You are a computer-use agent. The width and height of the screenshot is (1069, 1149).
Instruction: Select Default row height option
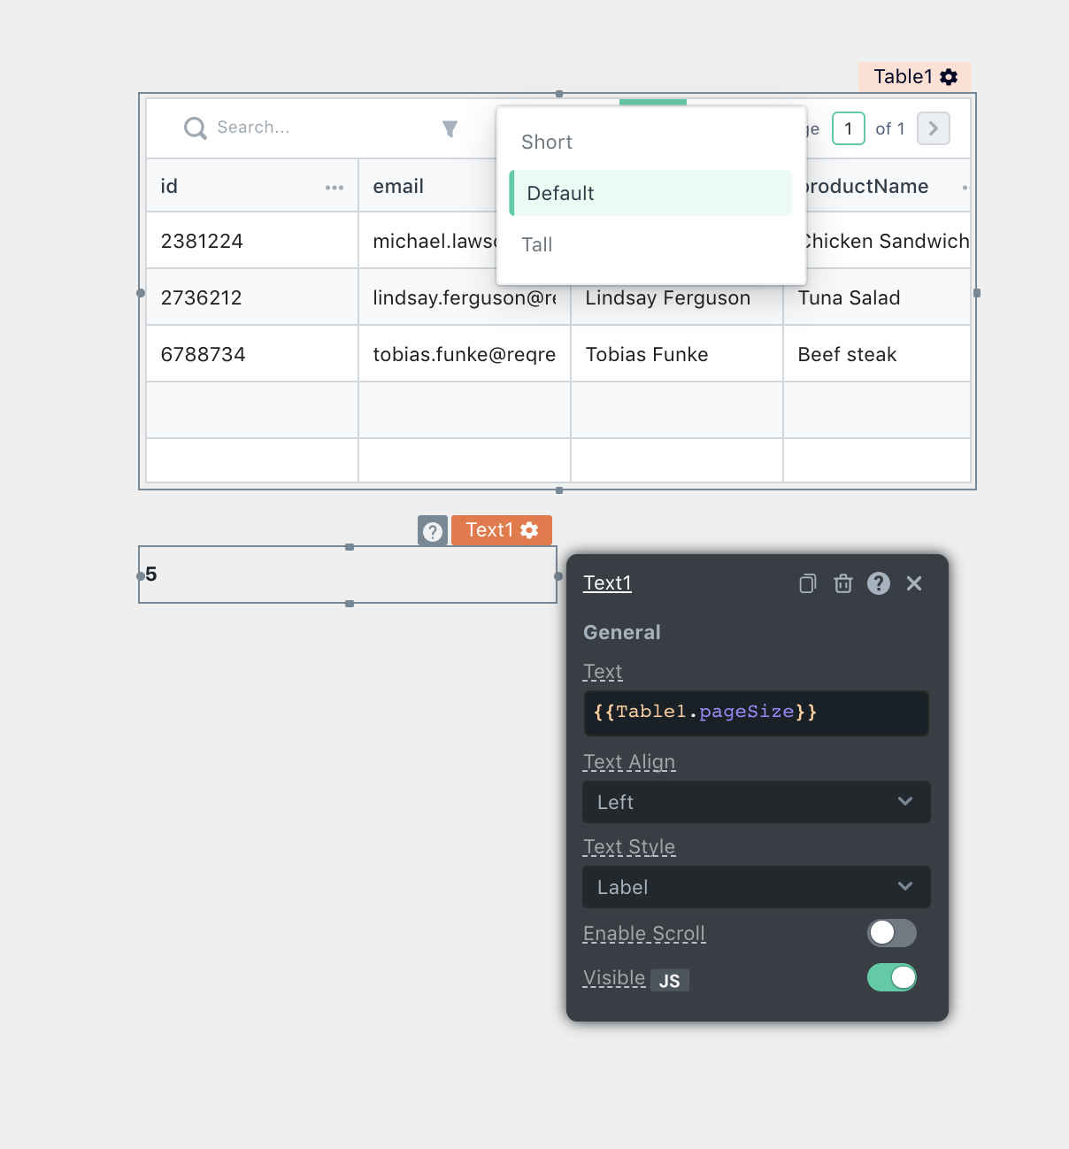(x=651, y=193)
